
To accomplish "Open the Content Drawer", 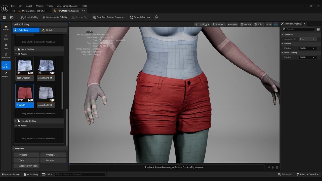I will 11,174.
